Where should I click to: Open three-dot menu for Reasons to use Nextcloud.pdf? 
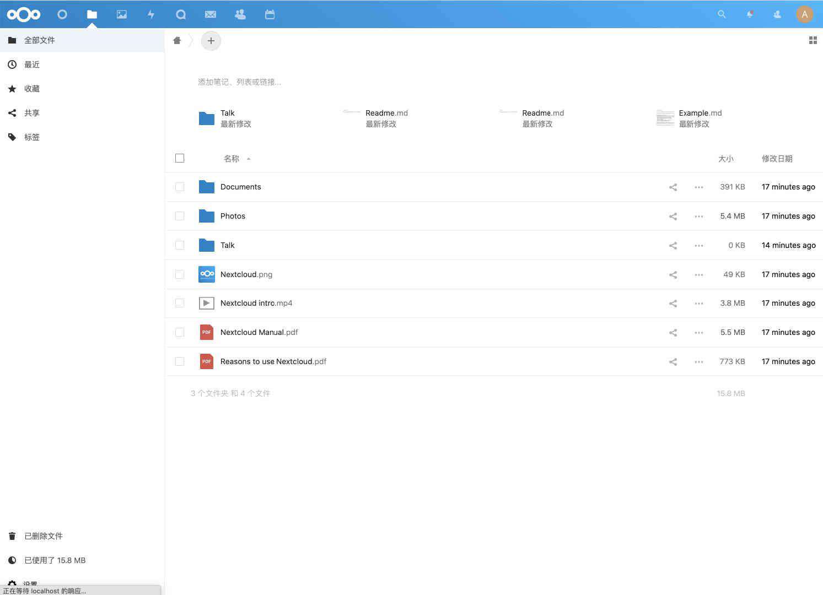coord(699,362)
